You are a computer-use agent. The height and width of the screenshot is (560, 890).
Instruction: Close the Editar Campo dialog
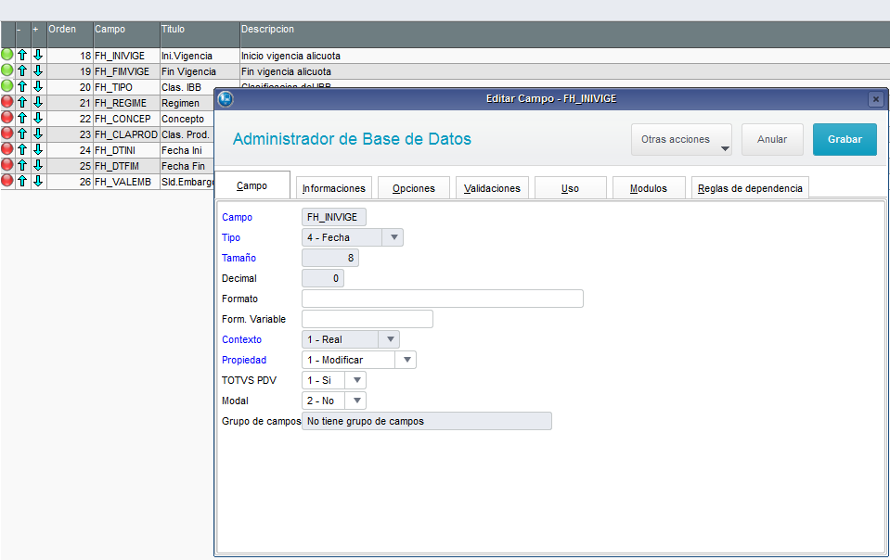[x=876, y=99]
